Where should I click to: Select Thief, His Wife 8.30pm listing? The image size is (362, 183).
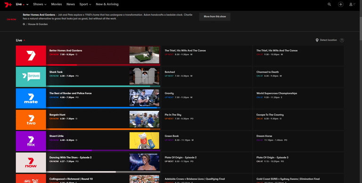pyautogui.click(x=206, y=56)
